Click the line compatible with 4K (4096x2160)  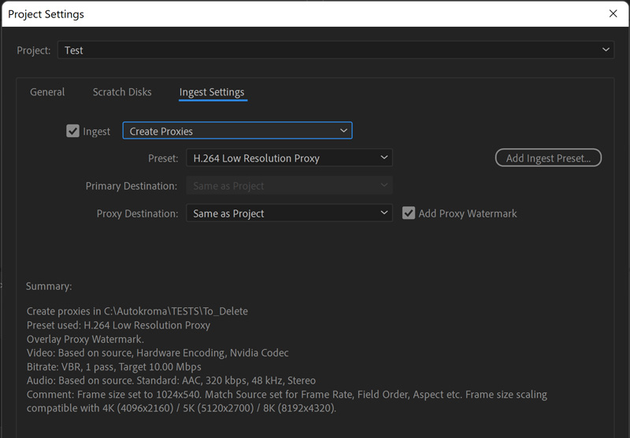(181, 408)
